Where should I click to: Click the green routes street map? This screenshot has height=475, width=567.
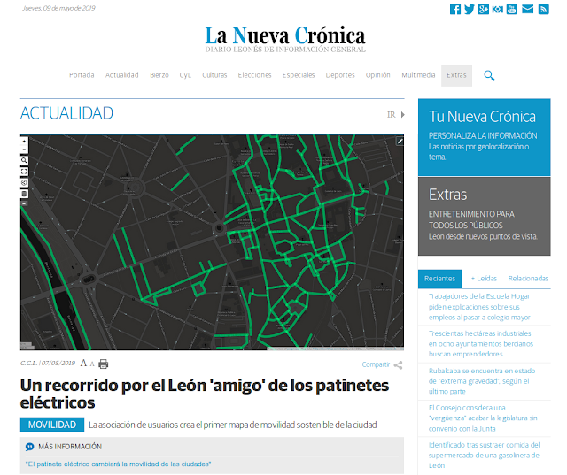[x=212, y=242]
